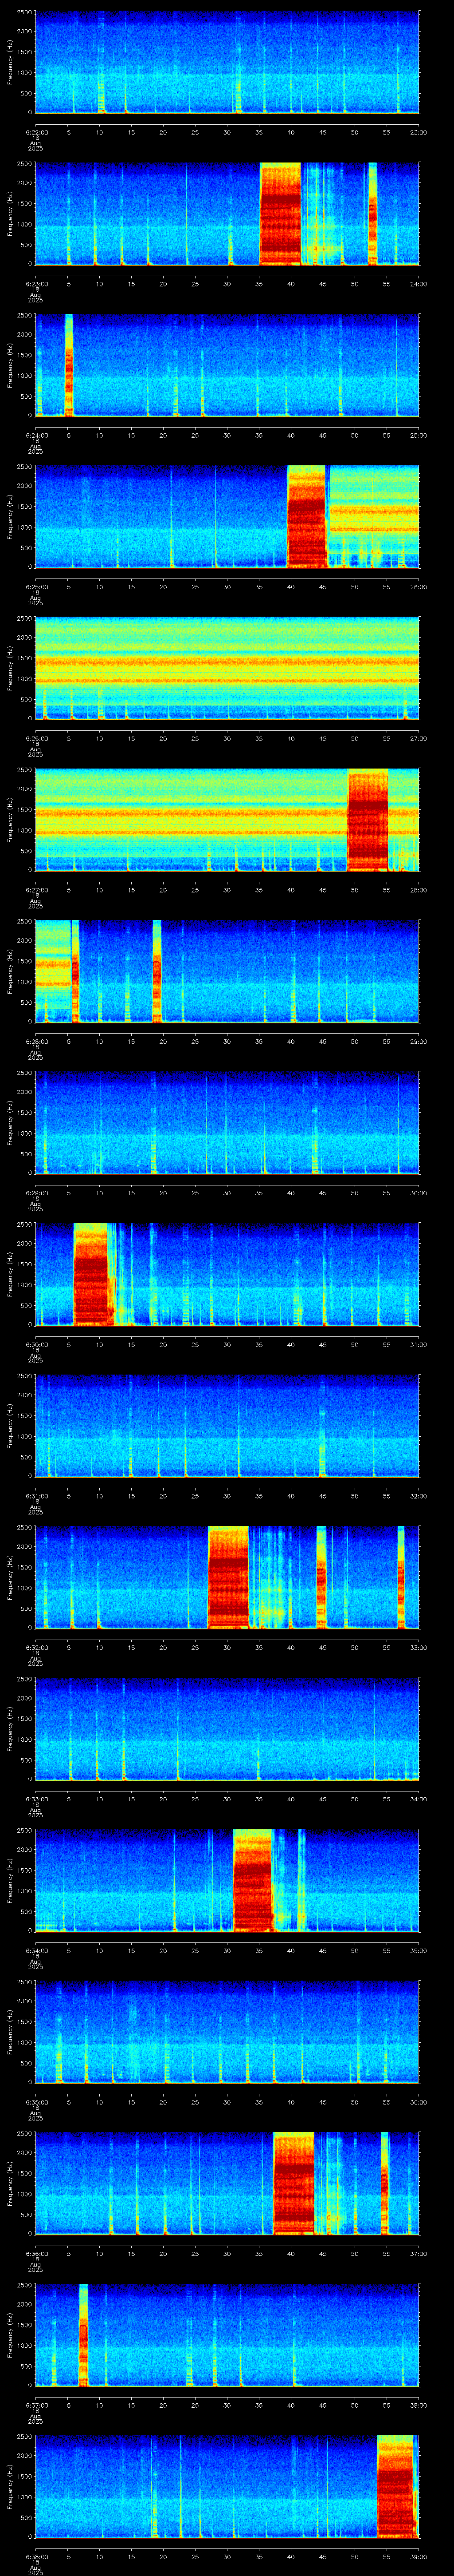Open the spectrogram panel starting at 6:37:00
This screenshot has width=454, height=2576.
pos(227,2335)
